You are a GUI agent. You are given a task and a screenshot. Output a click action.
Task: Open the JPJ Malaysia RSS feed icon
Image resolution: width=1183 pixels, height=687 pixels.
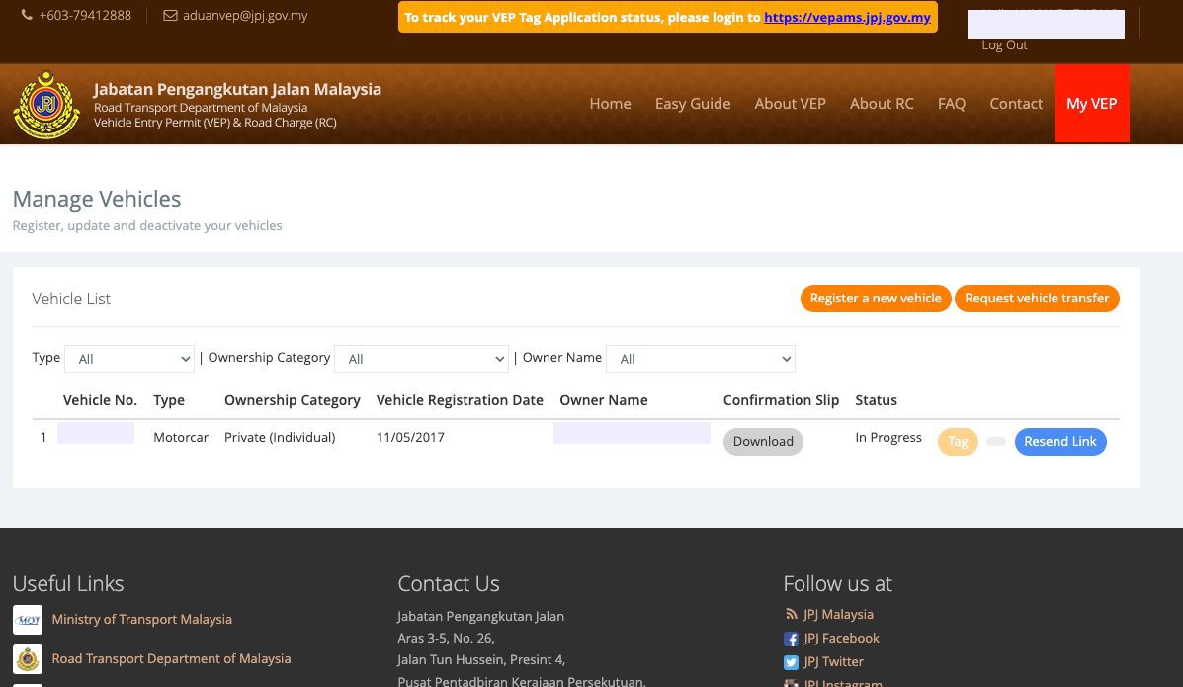(x=791, y=615)
